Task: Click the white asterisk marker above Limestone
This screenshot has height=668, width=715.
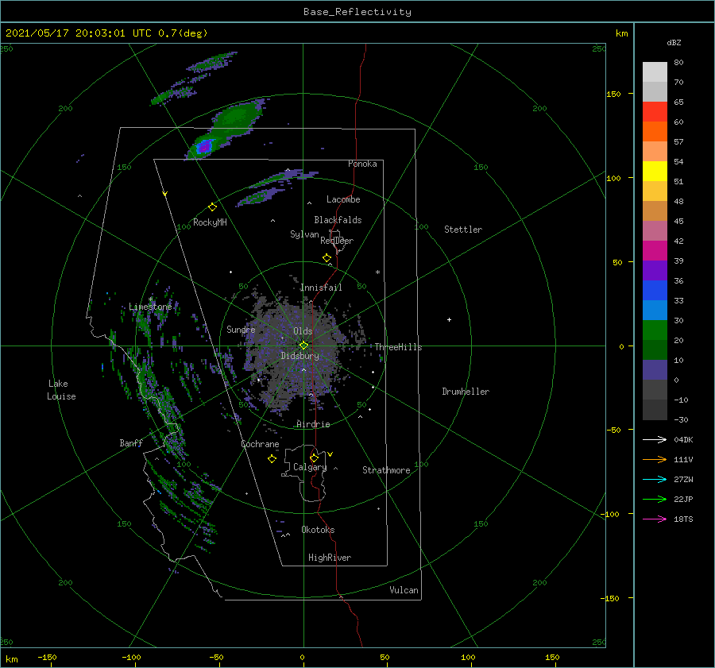Action: pyautogui.click(x=150, y=299)
